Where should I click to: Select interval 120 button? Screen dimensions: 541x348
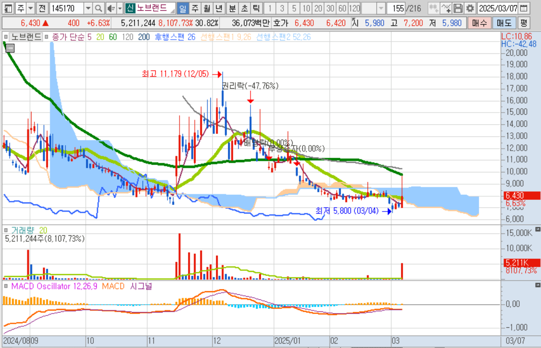[354, 8]
